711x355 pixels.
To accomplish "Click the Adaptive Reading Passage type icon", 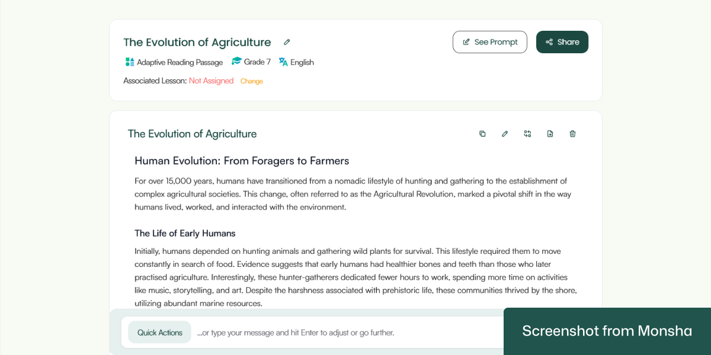I will click(x=130, y=62).
